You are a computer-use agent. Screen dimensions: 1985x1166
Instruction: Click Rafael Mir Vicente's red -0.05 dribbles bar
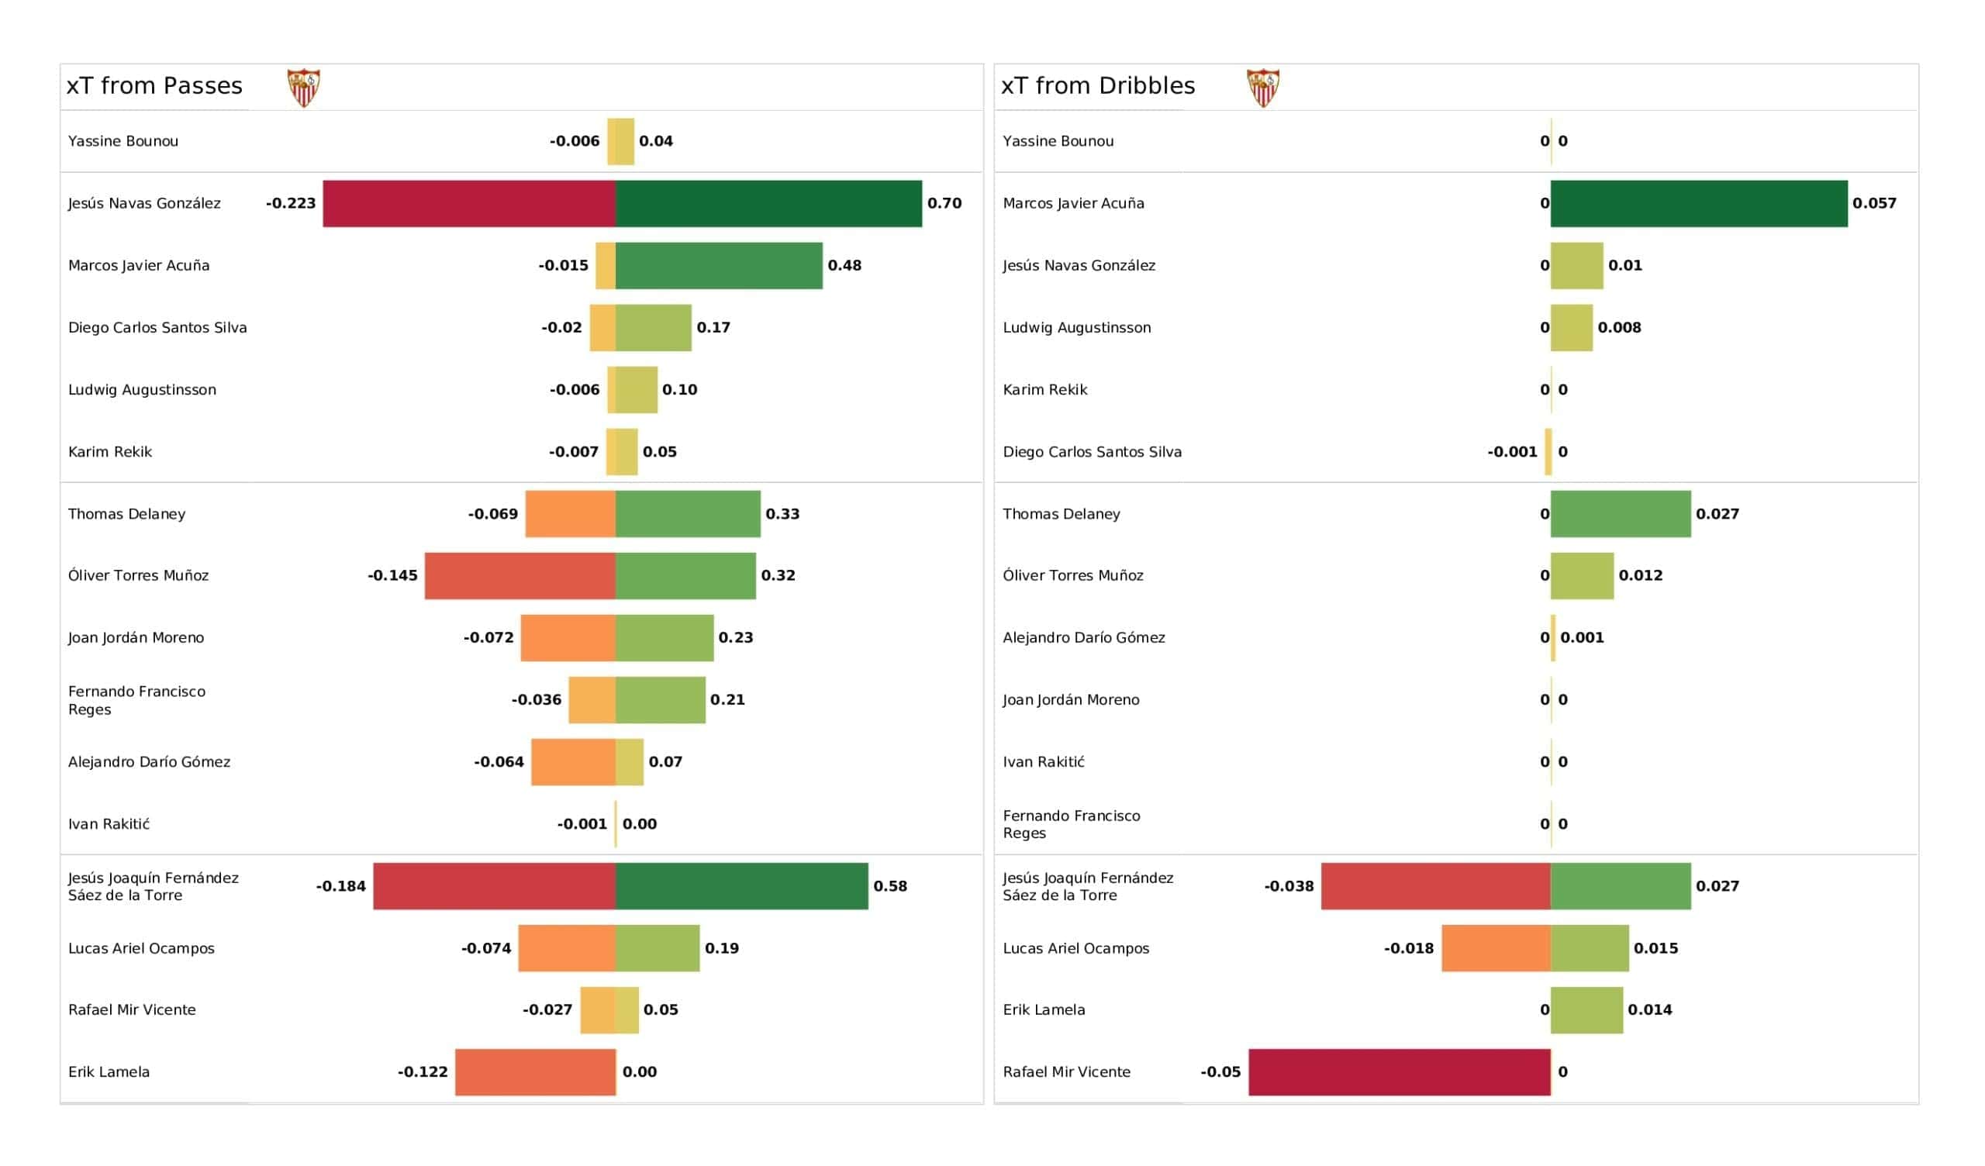point(1399,1071)
